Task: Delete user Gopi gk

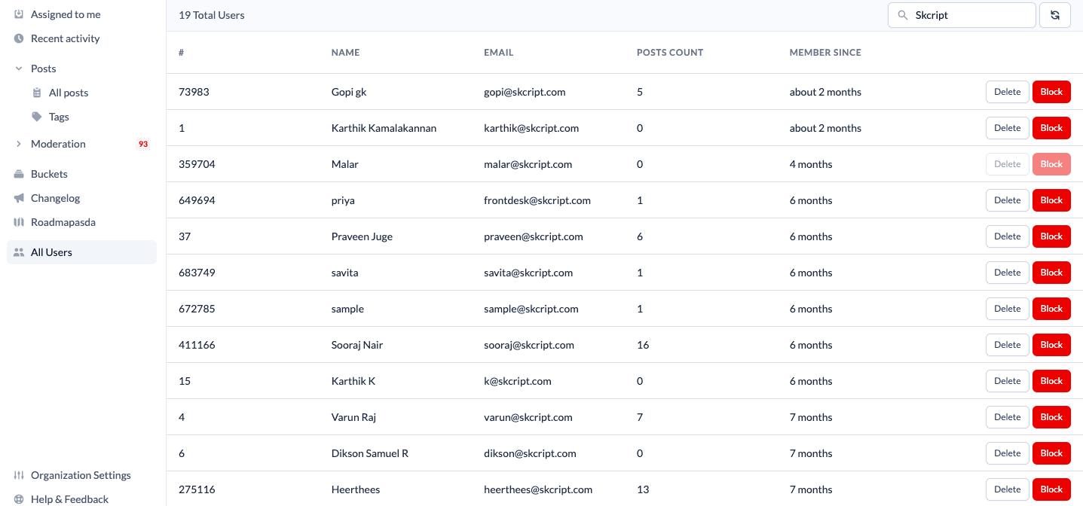Action: (1007, 92)
